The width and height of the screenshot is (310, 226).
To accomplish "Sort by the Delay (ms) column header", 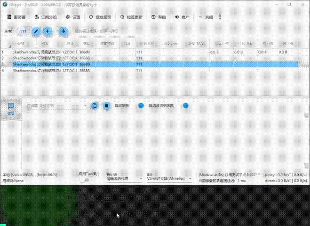I will click(x=171, y=43).
